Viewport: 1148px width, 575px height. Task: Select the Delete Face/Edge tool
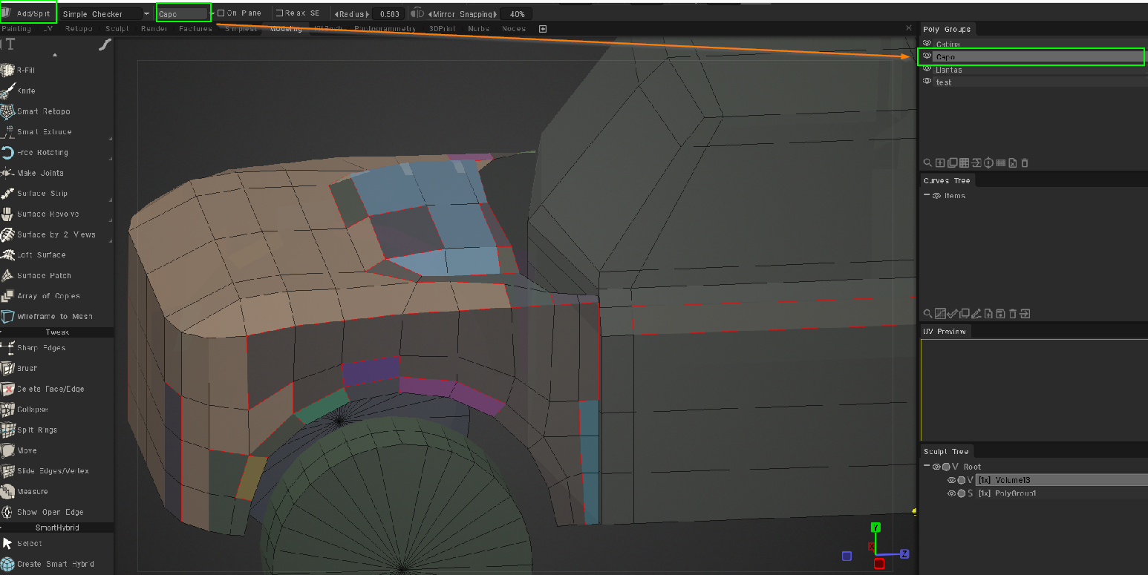tap(44, 389)
